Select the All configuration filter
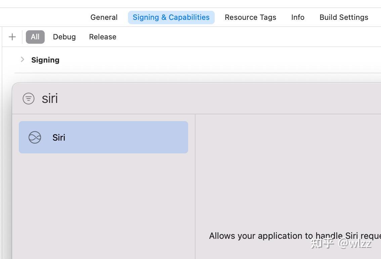The width and height of the screenshot is (381, 259). (35, 37)
